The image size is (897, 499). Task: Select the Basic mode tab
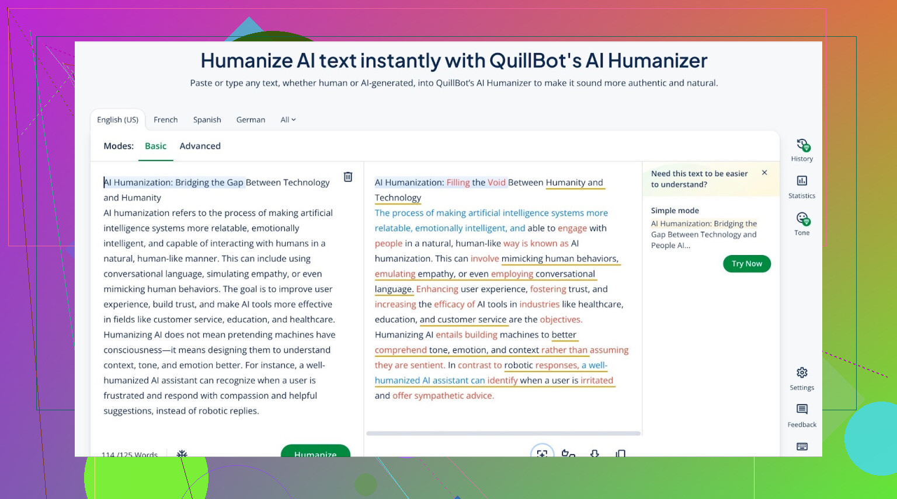click(155, 146)
